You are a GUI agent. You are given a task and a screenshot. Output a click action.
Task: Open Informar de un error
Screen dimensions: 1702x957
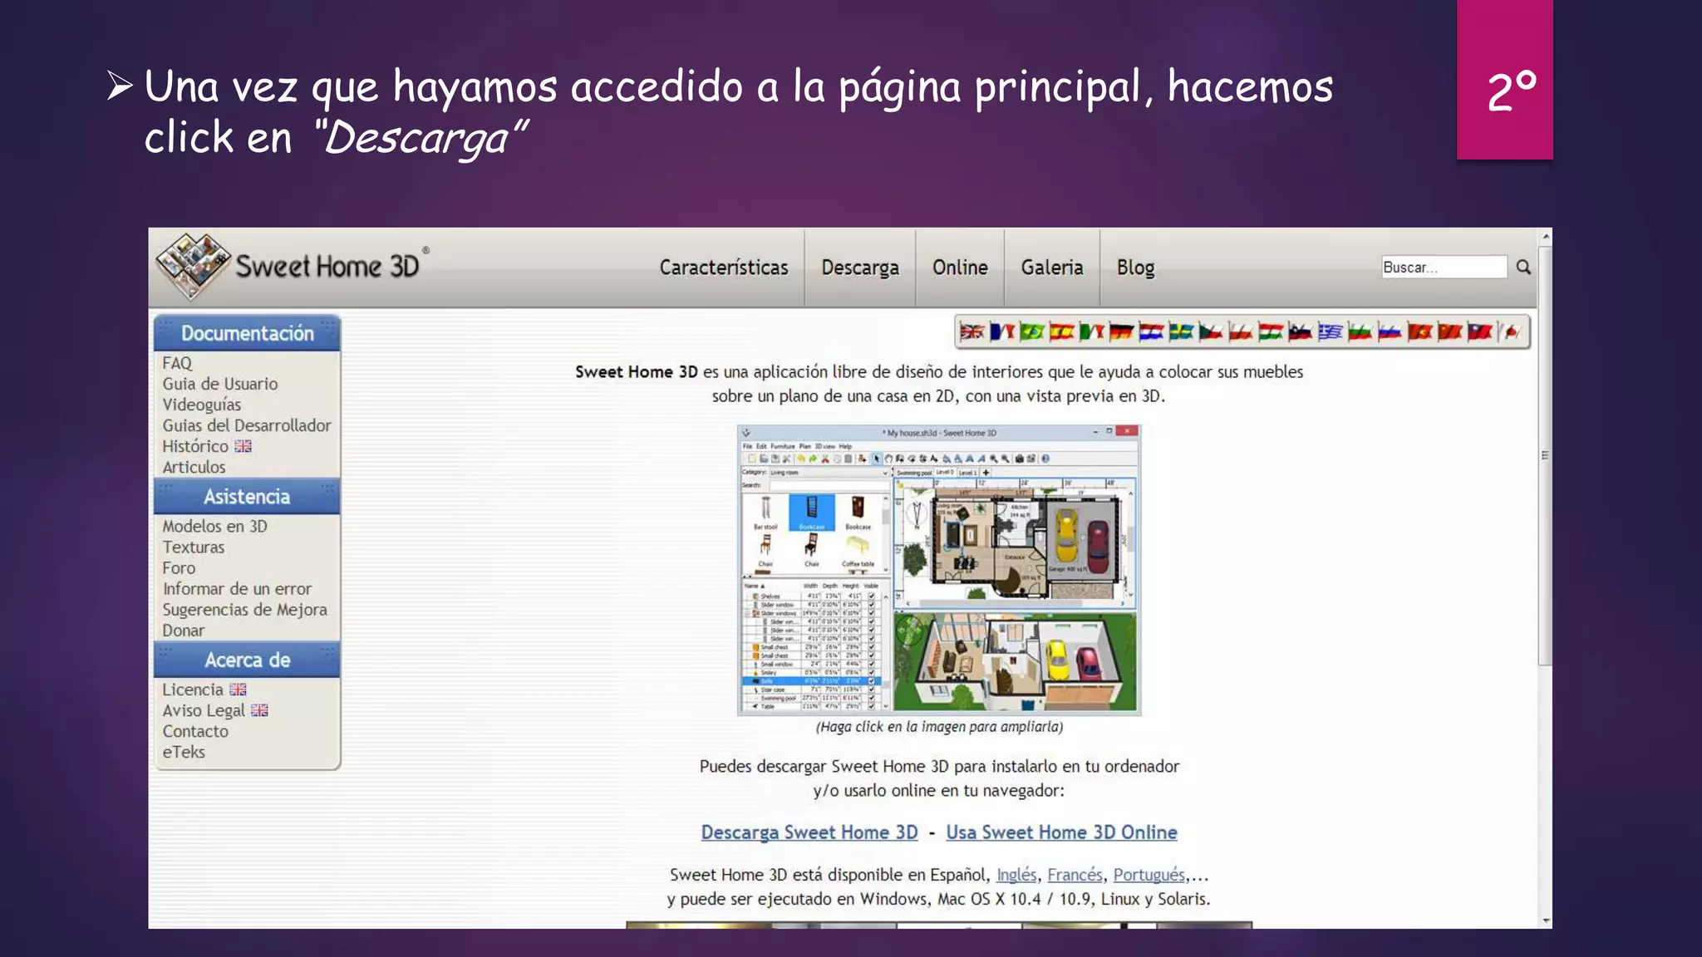coord(237,589)
